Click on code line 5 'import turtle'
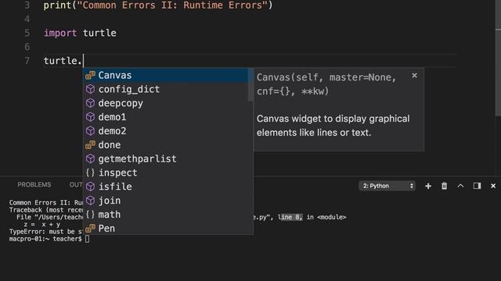The width and height of the screenshot is (501, 281). tap(80, 33)
